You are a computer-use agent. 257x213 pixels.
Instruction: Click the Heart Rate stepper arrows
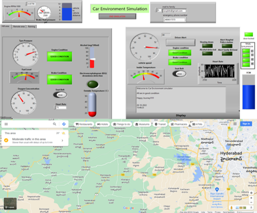55,108
